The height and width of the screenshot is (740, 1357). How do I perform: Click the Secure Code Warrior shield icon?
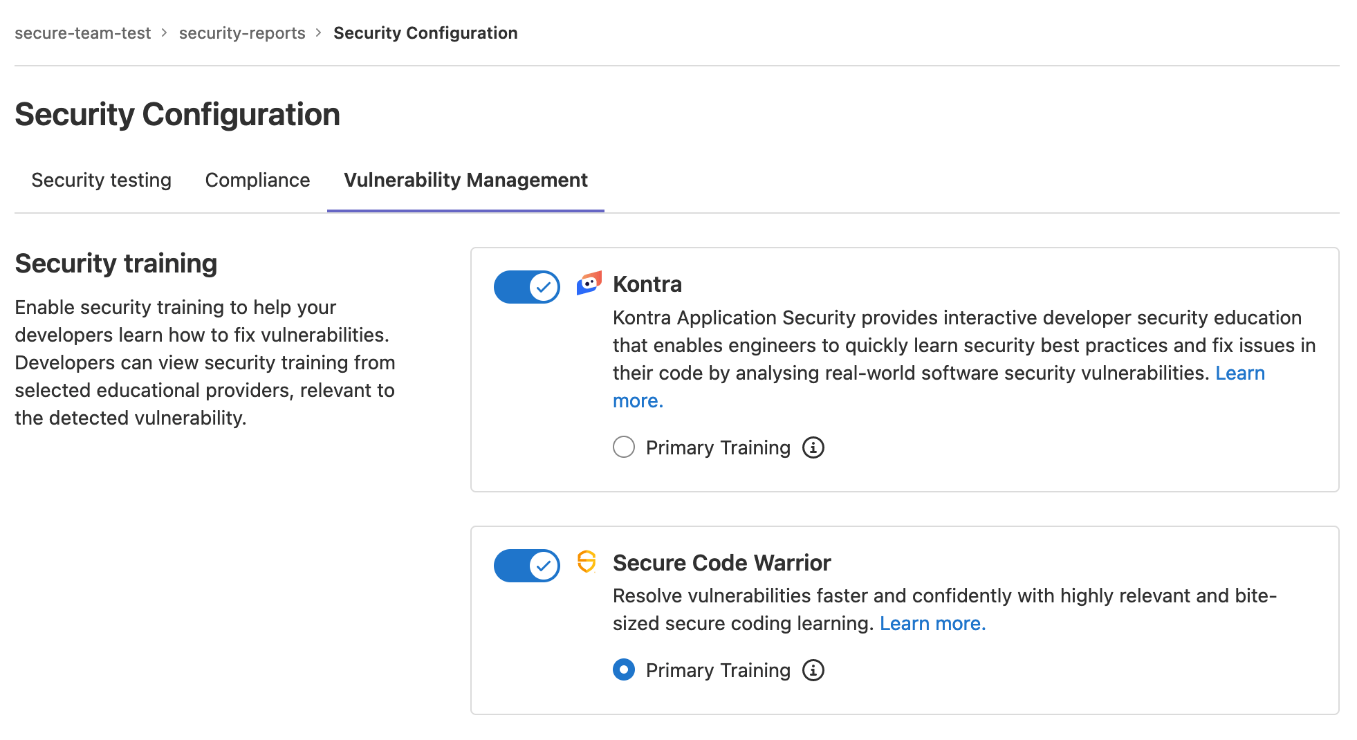coord(587,563)
